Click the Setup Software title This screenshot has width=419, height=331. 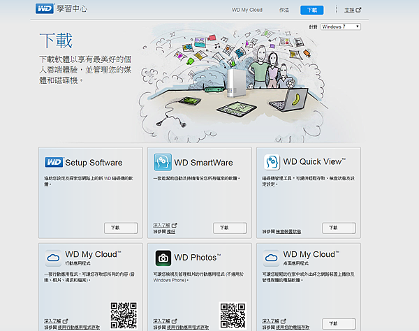pyautogui.click(x=94, y=163)
